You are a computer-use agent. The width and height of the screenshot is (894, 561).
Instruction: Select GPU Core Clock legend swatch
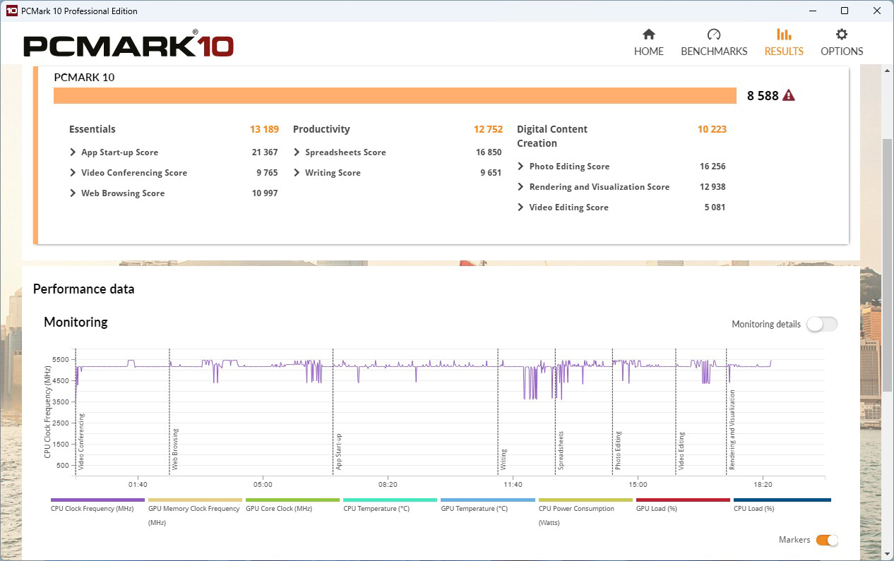click(292, 500)
